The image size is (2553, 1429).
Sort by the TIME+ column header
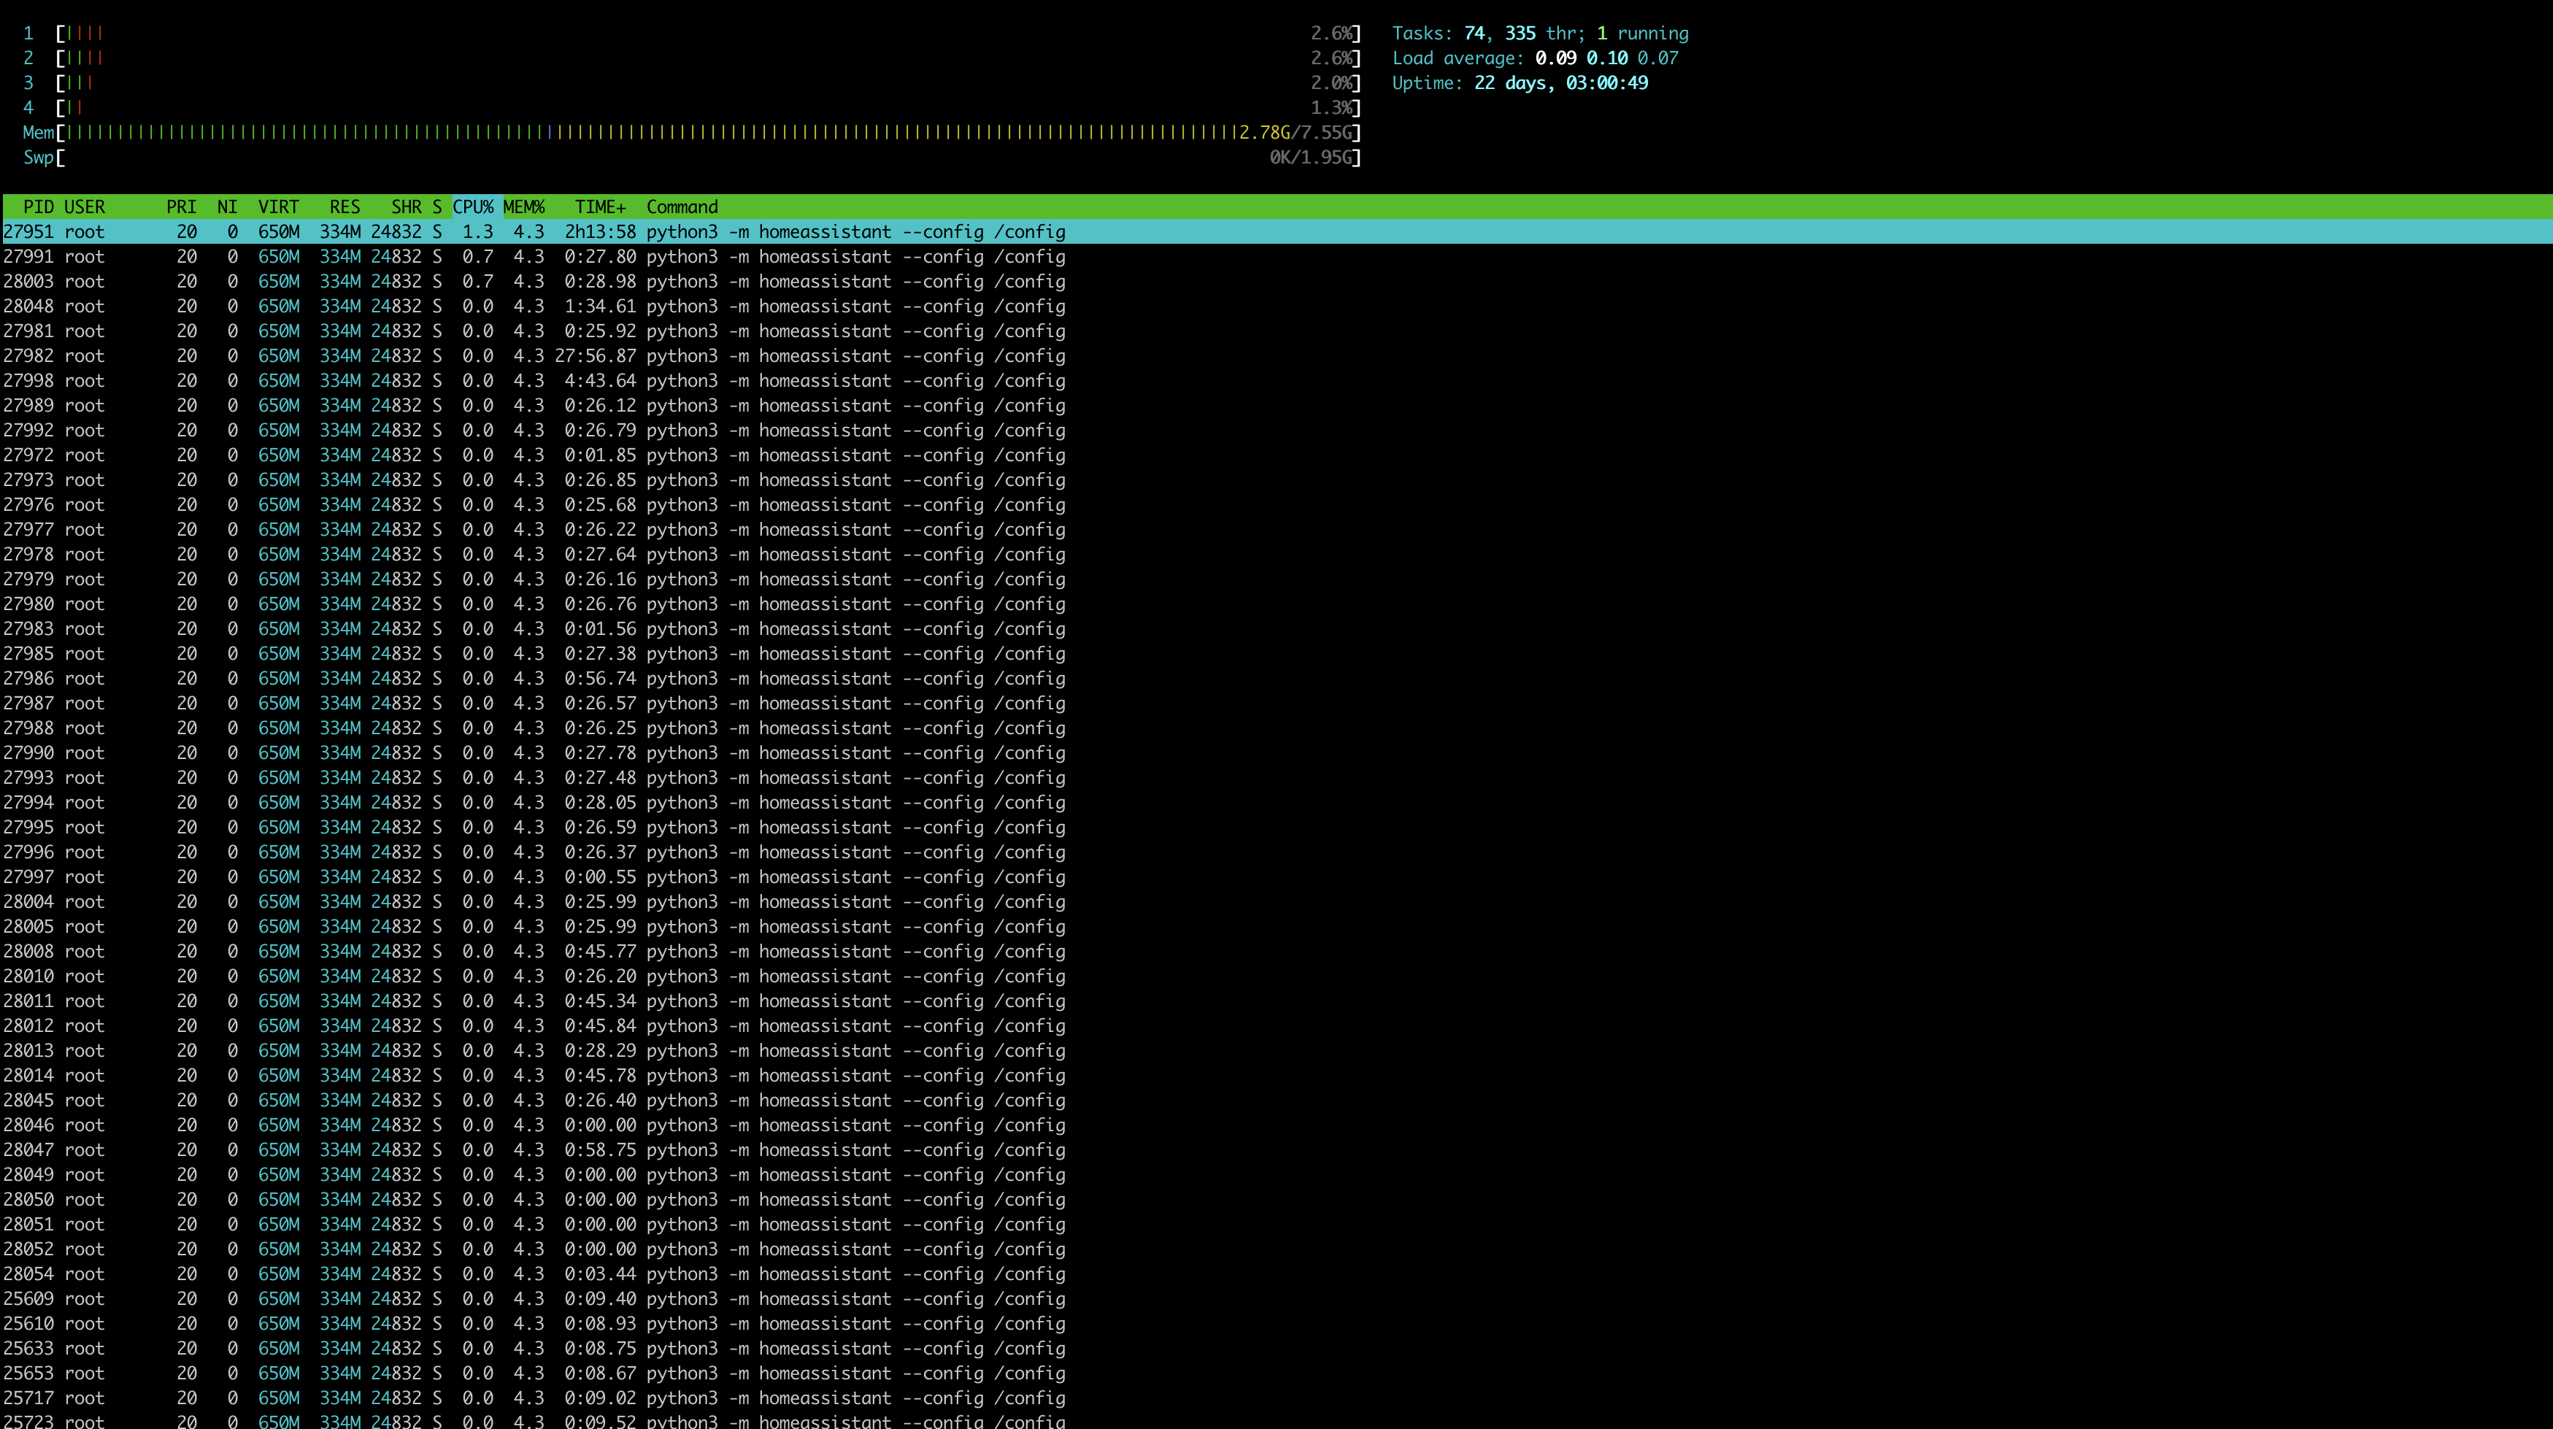(x=601, y=207)
